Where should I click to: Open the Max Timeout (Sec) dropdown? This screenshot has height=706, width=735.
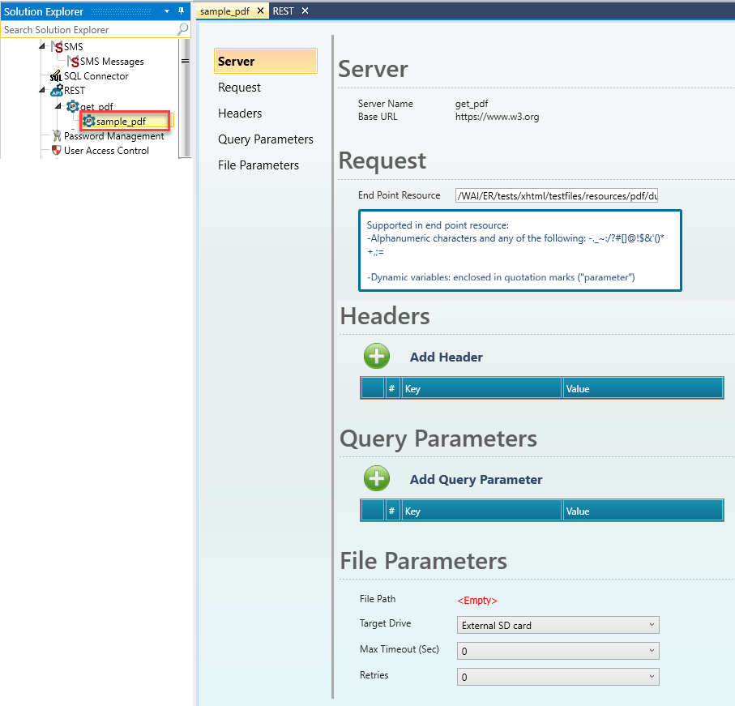(x=558, y=651)
